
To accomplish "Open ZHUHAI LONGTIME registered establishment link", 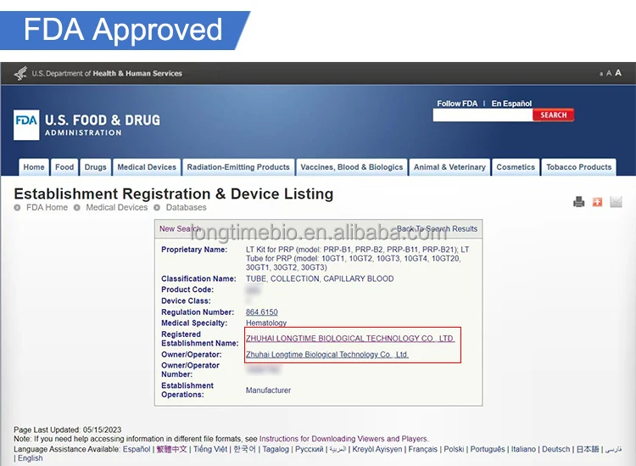I will click(350, 339).
